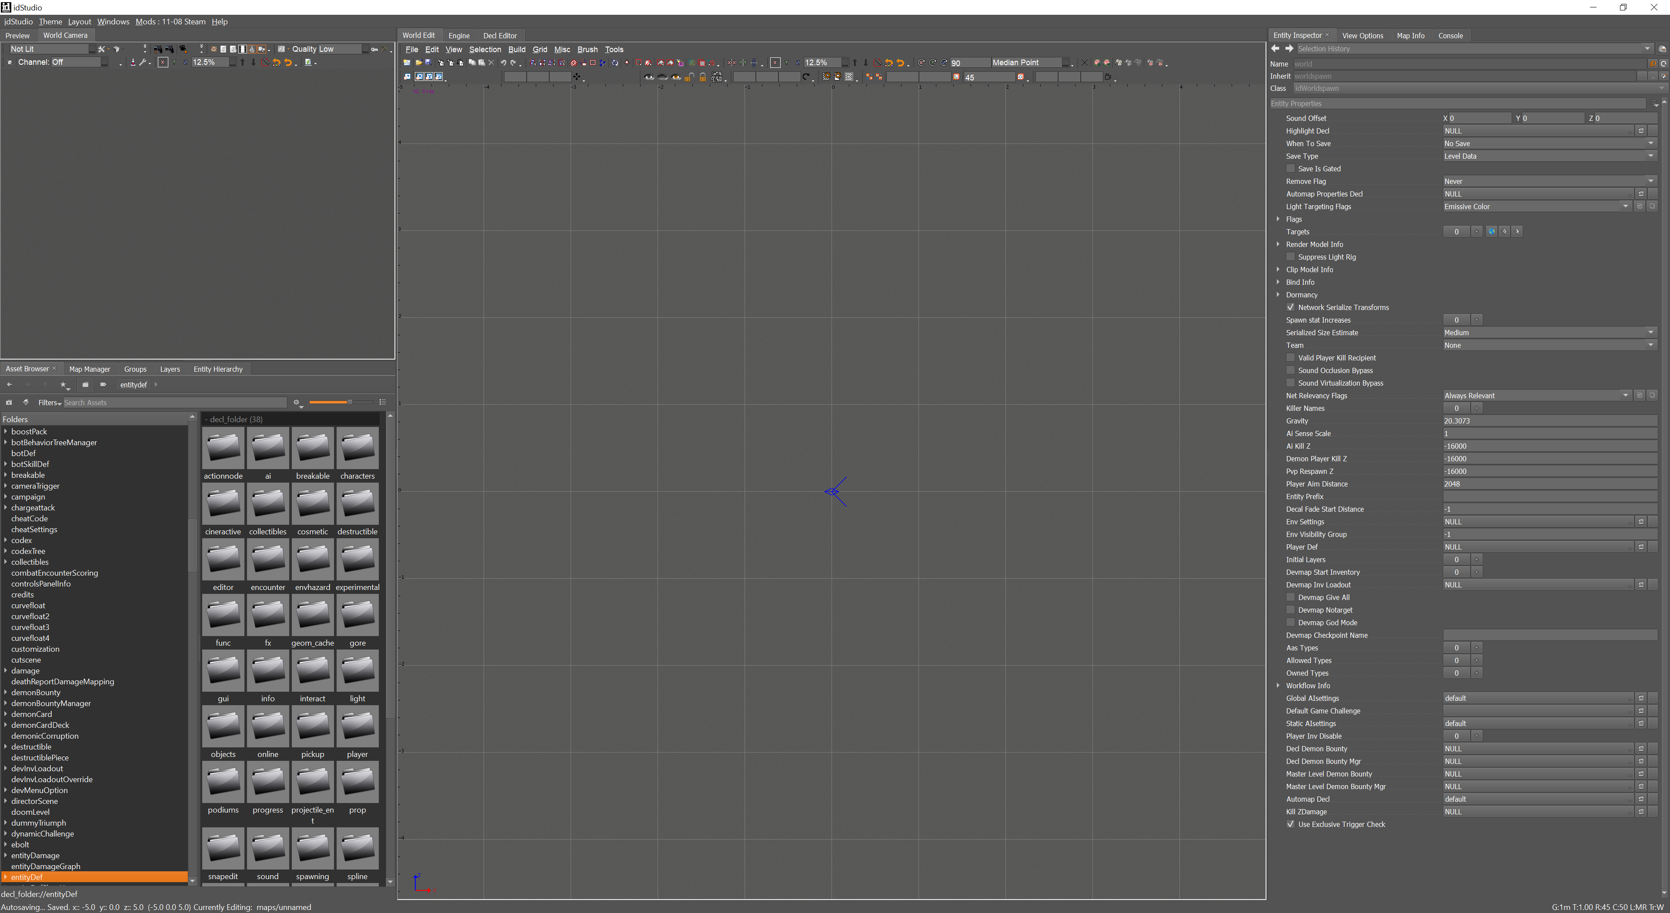Click the entitydef breadcrumb path

tap(134, 385)
